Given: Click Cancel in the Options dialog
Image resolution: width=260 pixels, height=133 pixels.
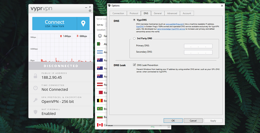Looking at the screenshot, I should (x=193, y=121).
